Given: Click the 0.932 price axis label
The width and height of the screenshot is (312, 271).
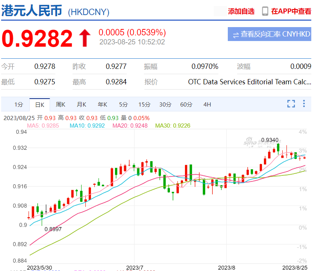Looking at the screenshot, I should [x=20, y=148].
